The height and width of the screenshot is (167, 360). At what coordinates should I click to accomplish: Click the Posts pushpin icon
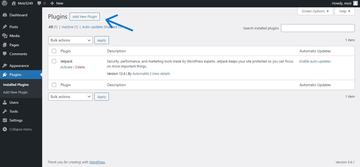point(5,27)
